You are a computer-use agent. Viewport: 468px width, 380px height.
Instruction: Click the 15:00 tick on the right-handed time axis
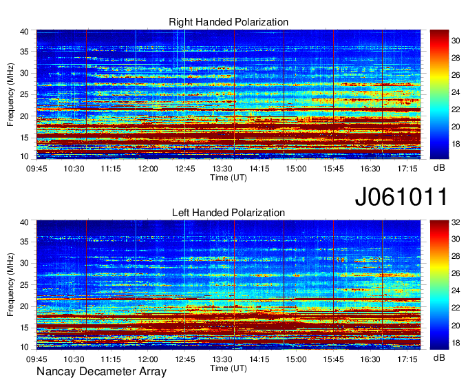click(296, 169)
